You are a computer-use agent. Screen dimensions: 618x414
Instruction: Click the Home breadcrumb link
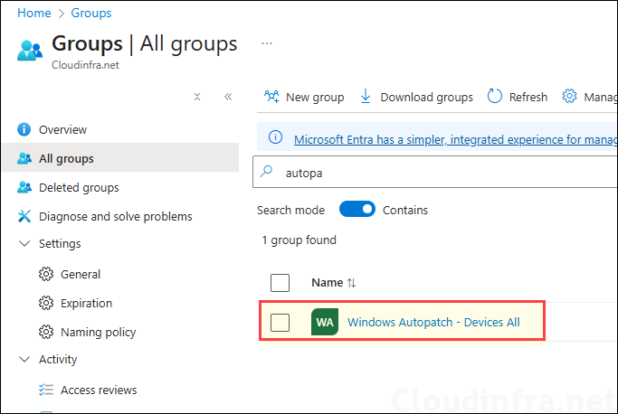(34, 14)
